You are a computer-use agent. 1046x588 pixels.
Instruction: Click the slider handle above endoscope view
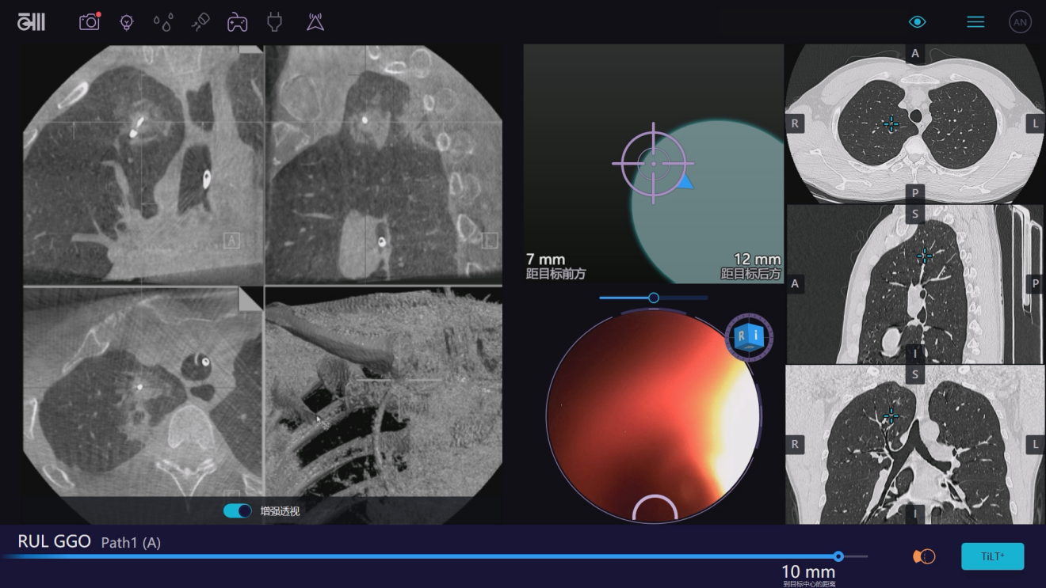point(654,298)
